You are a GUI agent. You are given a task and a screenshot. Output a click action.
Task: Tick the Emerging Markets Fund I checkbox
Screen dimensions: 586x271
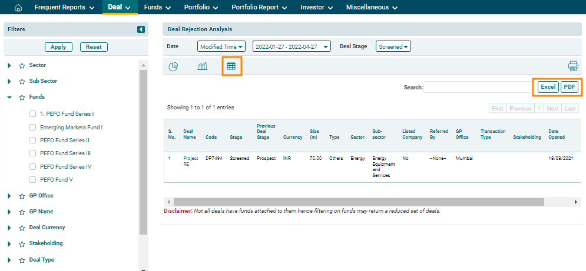(33, 127)
